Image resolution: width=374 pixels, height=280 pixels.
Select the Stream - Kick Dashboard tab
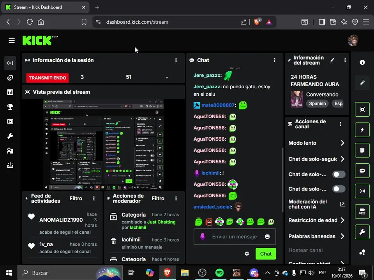point(45,7)
